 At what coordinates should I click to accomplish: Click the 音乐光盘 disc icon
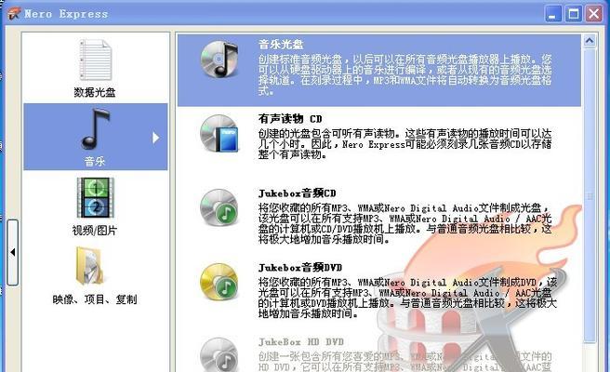(219, 59)
